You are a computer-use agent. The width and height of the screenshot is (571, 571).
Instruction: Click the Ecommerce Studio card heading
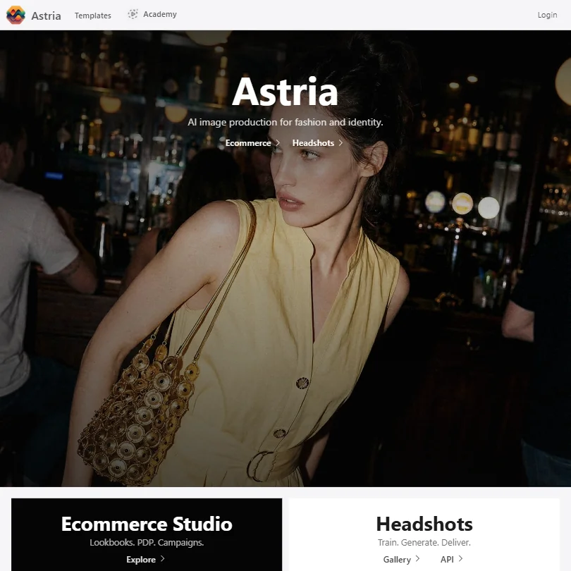[x=147, y=524]
